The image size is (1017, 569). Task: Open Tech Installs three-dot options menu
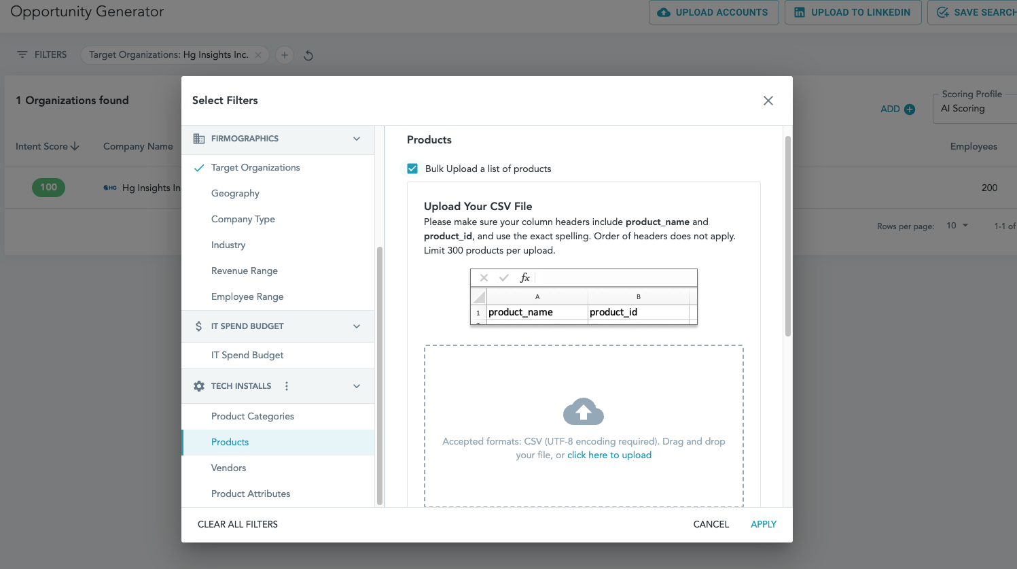287,386
